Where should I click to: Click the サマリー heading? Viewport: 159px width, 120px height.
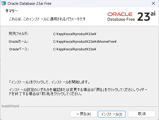[x=11, y=11]
